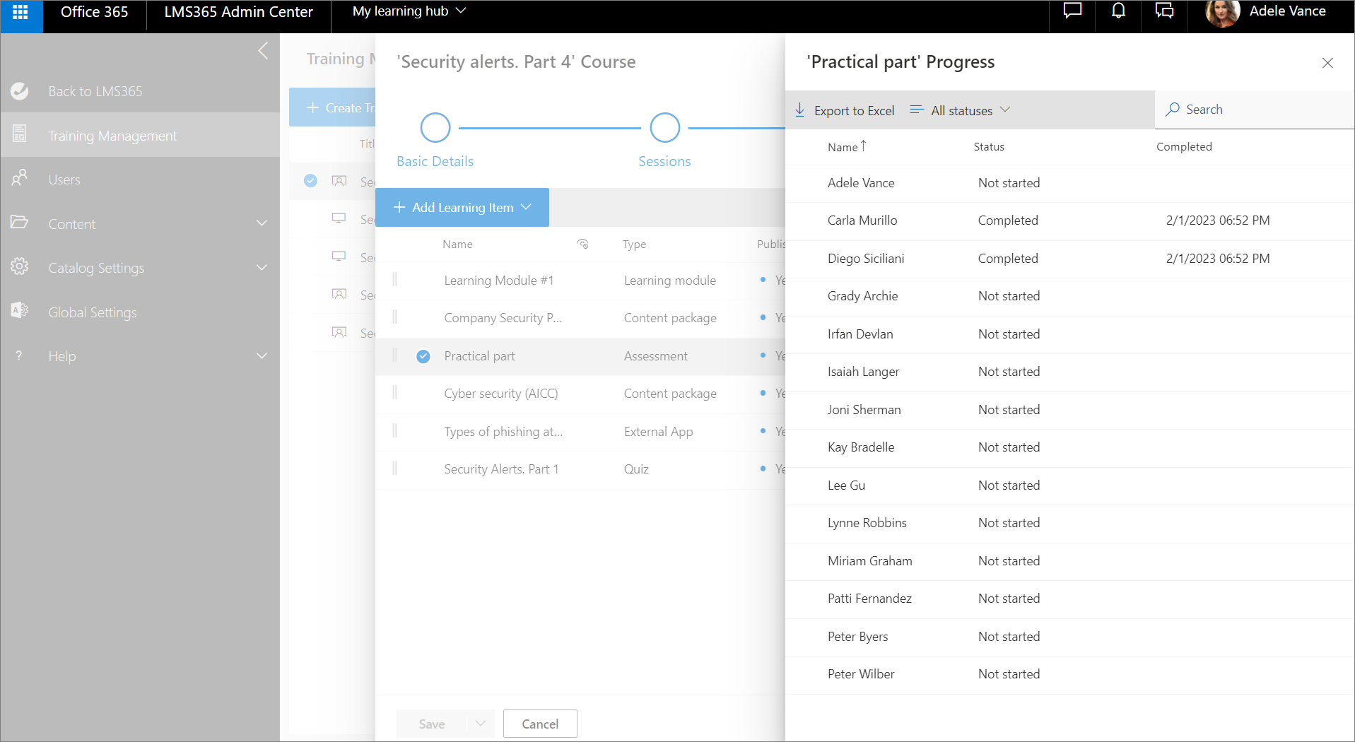Screen dimensions: 1355x742
Task: Close the 'Practical part' Progress panel
Action: pyautogui.click(x=1327, y=63)
